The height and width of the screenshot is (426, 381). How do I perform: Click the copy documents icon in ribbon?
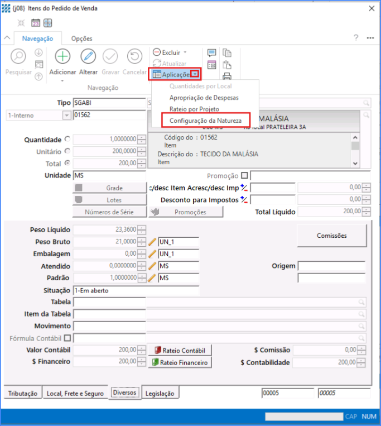pyautogui.click(x=227, y=53)
